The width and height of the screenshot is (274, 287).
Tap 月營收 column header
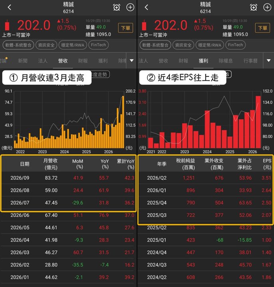point(51,164)
